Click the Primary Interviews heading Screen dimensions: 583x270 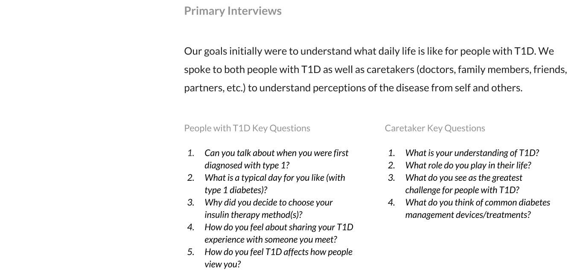[x=233, y=11]
